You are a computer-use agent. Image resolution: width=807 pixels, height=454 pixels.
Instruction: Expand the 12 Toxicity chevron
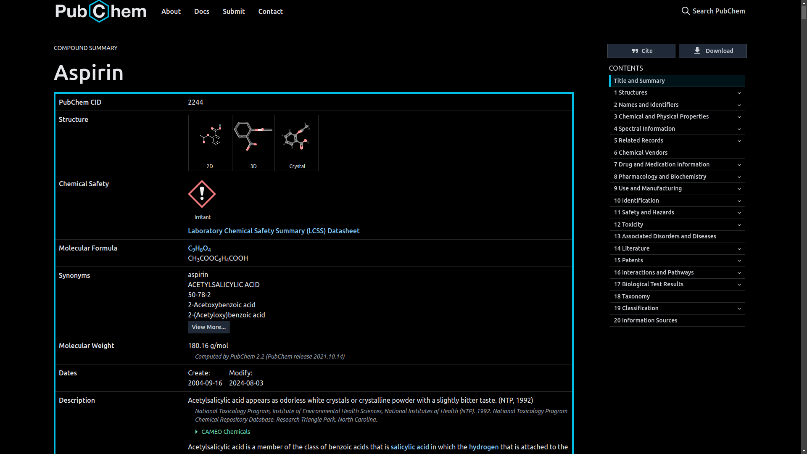point(739,225)
